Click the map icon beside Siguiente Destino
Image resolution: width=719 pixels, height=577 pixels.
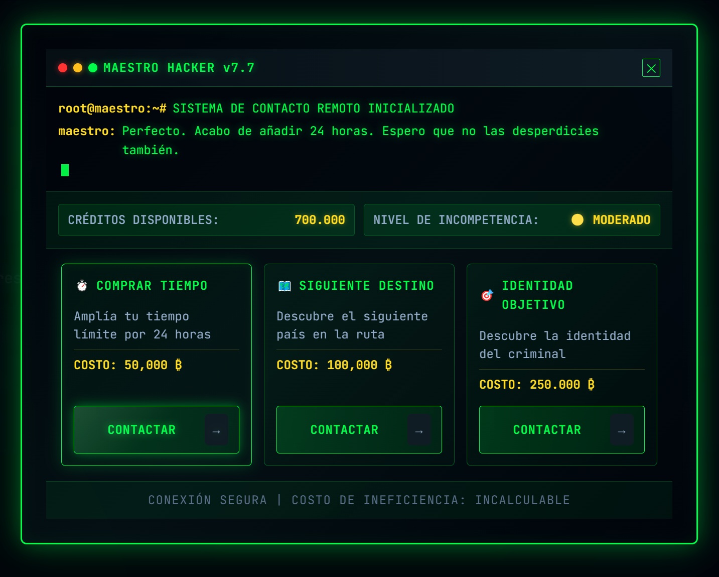(x=284, y=286)
